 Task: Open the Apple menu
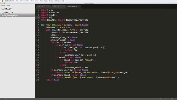(2, 1)
